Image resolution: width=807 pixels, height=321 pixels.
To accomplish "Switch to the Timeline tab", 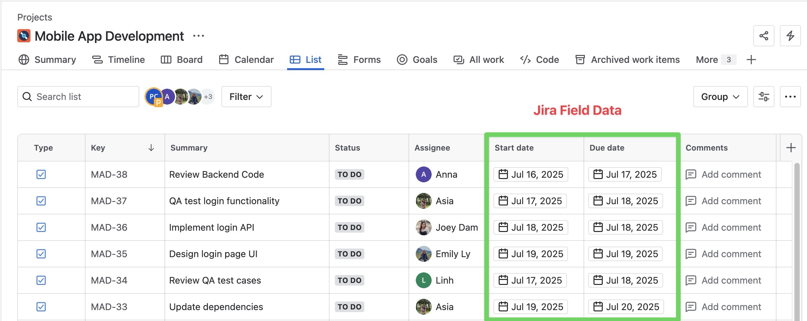I will 118,60.
